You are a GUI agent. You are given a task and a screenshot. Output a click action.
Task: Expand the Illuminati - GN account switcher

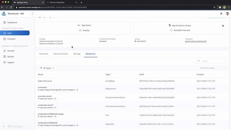[32, 14]
